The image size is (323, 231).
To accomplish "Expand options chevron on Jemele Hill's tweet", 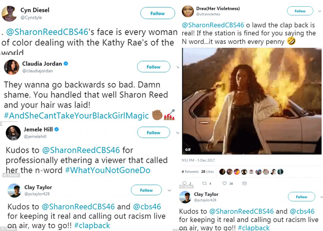I will pos(178,133).
